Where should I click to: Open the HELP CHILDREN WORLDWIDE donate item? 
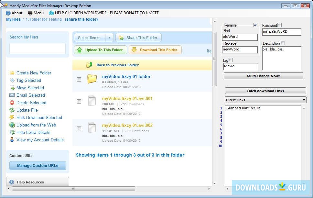click(104, 13)
